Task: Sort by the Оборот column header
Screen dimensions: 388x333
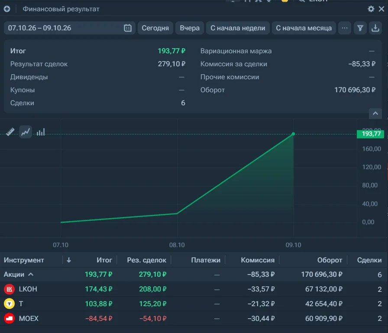Action: click(330, 260)
